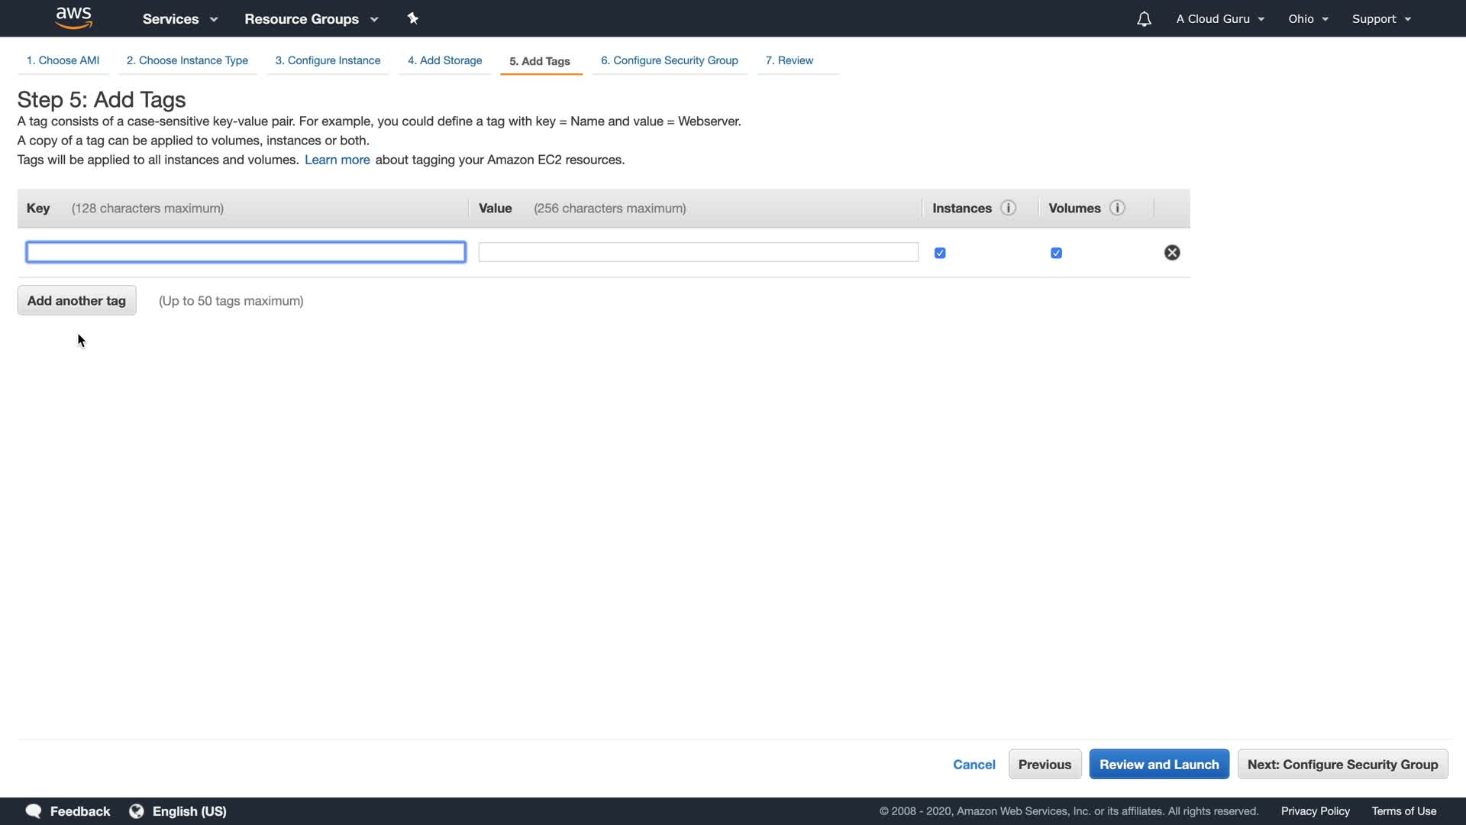This screenshot has width=1466, height=825.
Task: Click the AWS logo home icon
Action: pos(73,18)
